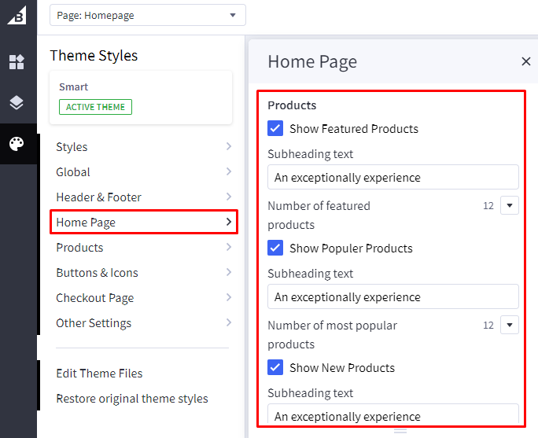Toggle Show Populer Products checkbox
Image resolution: width=538 pixels, height=438 pixels.
[275, 248]
